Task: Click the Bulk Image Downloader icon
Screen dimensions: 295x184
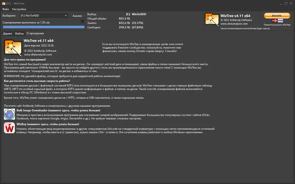Action: [x=10, y=114]
